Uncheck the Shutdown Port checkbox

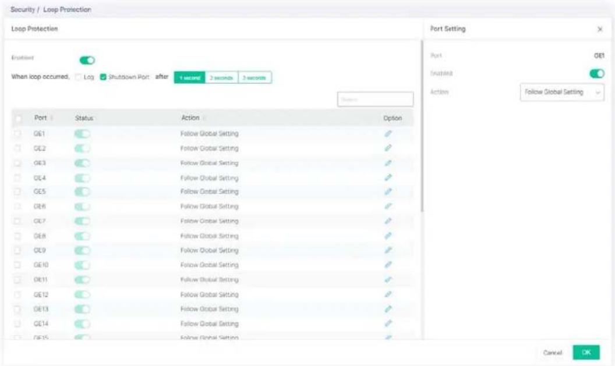point(103,77)
